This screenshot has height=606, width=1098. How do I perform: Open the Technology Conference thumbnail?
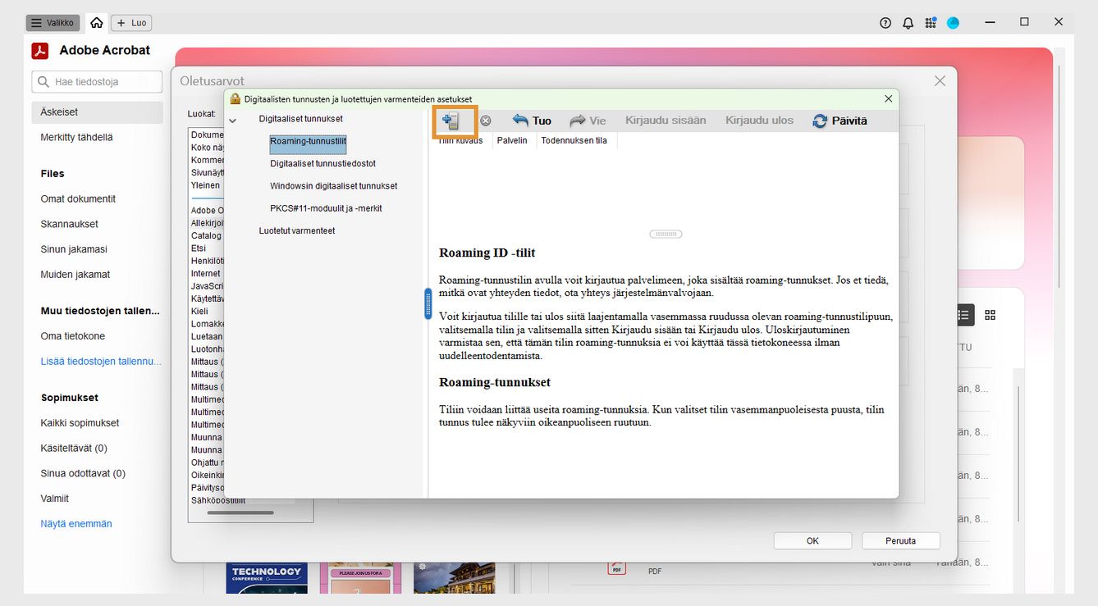[267, 578]
